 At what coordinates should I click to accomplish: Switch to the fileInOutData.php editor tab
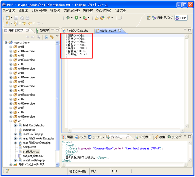coord(77,31)
